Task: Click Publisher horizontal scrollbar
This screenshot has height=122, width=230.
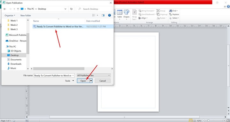Action: (124, 117)
